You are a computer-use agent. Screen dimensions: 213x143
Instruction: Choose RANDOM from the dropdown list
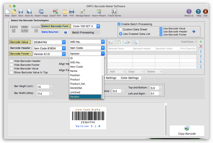[x=76, y=88]
